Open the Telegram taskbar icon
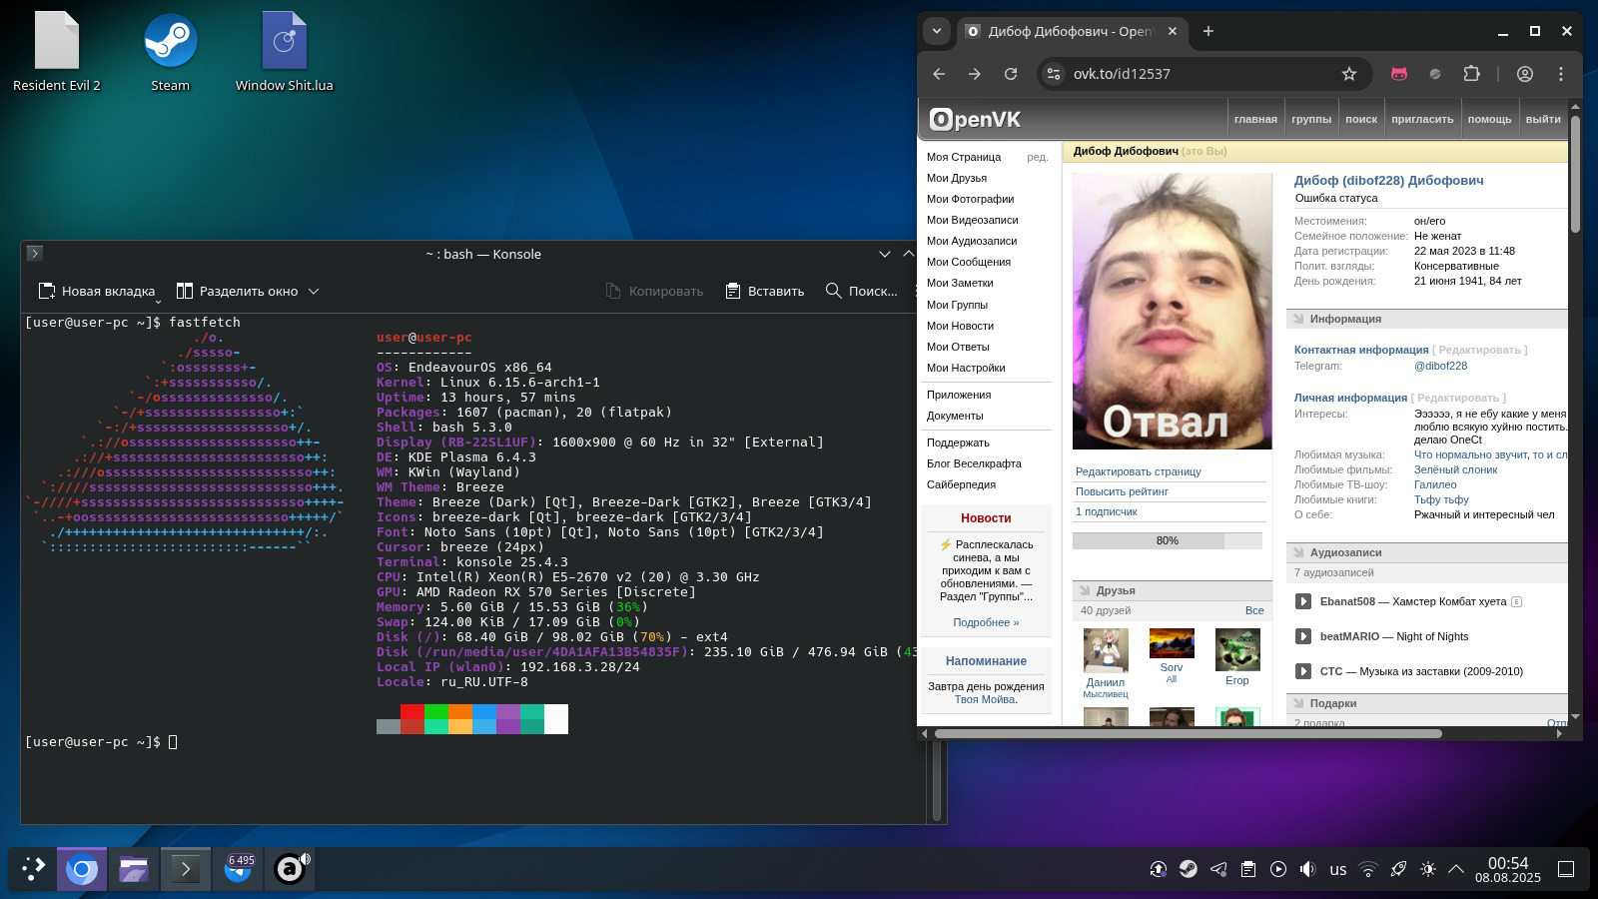Viewport: 1598px width, 899px height. [238, 869]
